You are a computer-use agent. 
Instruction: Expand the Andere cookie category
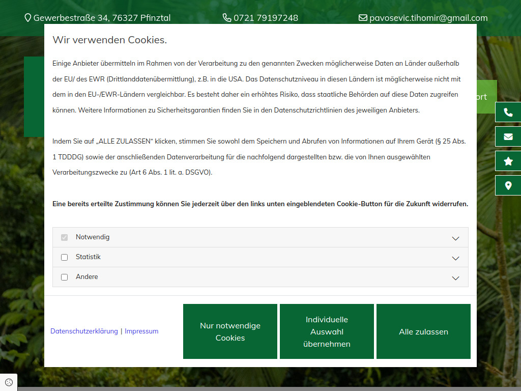pos(455,277)
